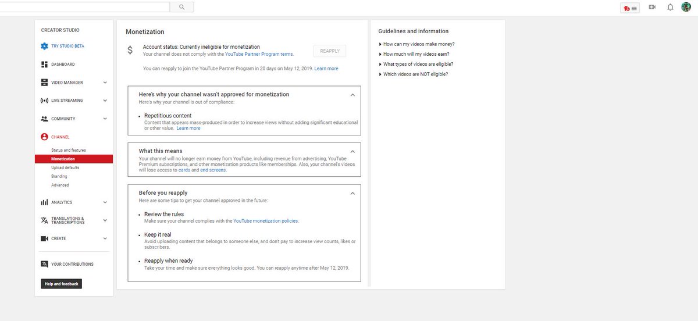Click the Dashboard grid icon

coord(45,64)
